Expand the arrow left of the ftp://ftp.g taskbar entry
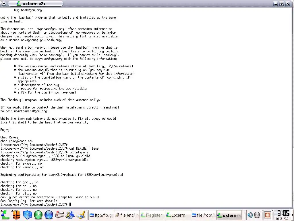The image size is (294, 221). (87, 211)
